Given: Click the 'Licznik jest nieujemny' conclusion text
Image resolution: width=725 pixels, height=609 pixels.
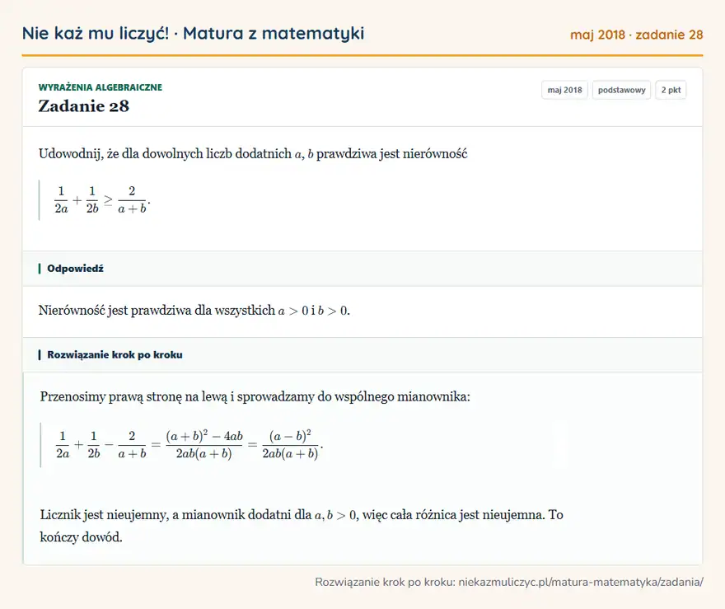Looking at the screenshot, I should [302, 526].
